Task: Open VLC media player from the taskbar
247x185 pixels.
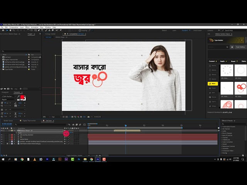Action: (x=34, y=159)
